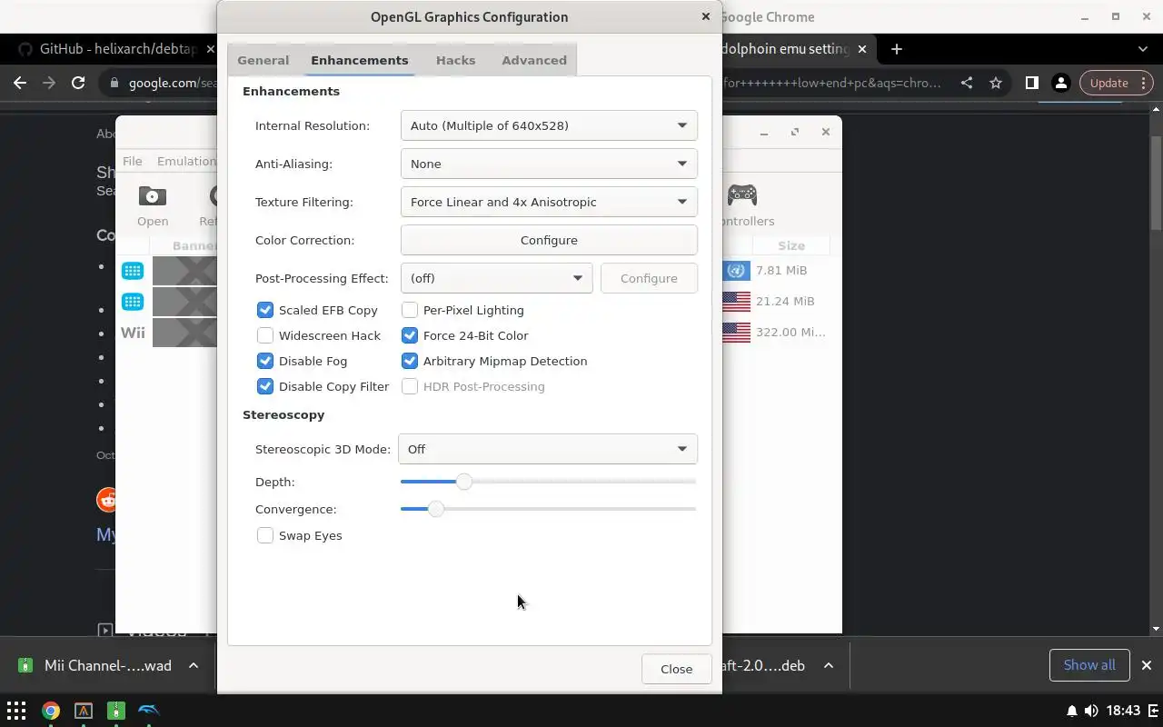Click the Open disc icon in Dolphin toolbar

point(153,195)
